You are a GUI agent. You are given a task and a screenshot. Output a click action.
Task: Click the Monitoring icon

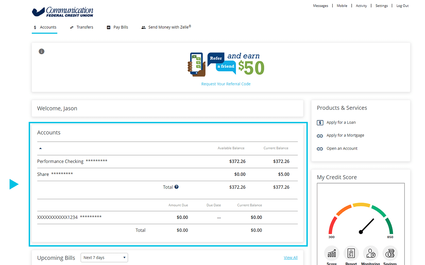370,253
